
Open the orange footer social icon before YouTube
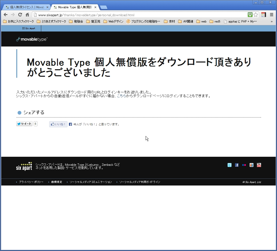pos(251,165)
